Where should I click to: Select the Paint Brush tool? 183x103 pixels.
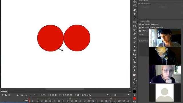coord(134,38)
